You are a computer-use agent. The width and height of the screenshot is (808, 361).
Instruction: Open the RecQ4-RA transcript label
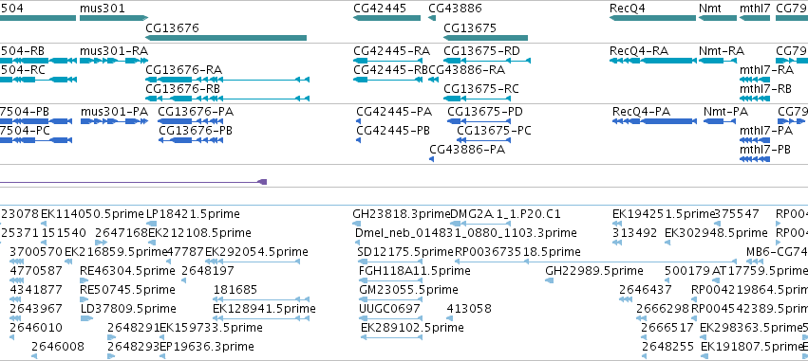point(639,51)
